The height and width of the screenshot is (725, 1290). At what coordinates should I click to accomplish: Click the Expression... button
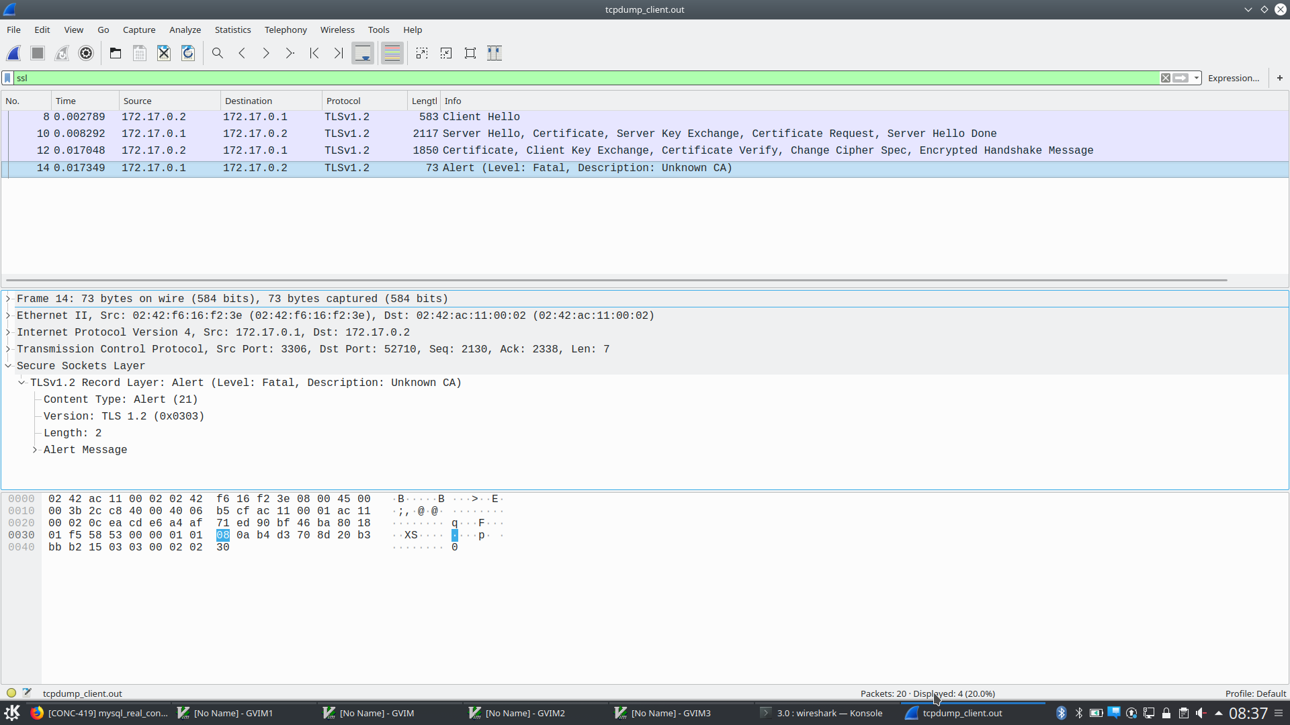(1234, 79)
